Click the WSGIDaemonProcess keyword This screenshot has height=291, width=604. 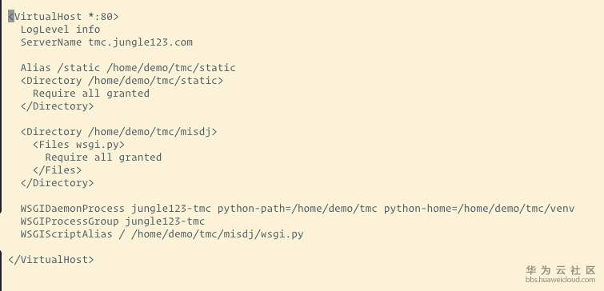73,209
